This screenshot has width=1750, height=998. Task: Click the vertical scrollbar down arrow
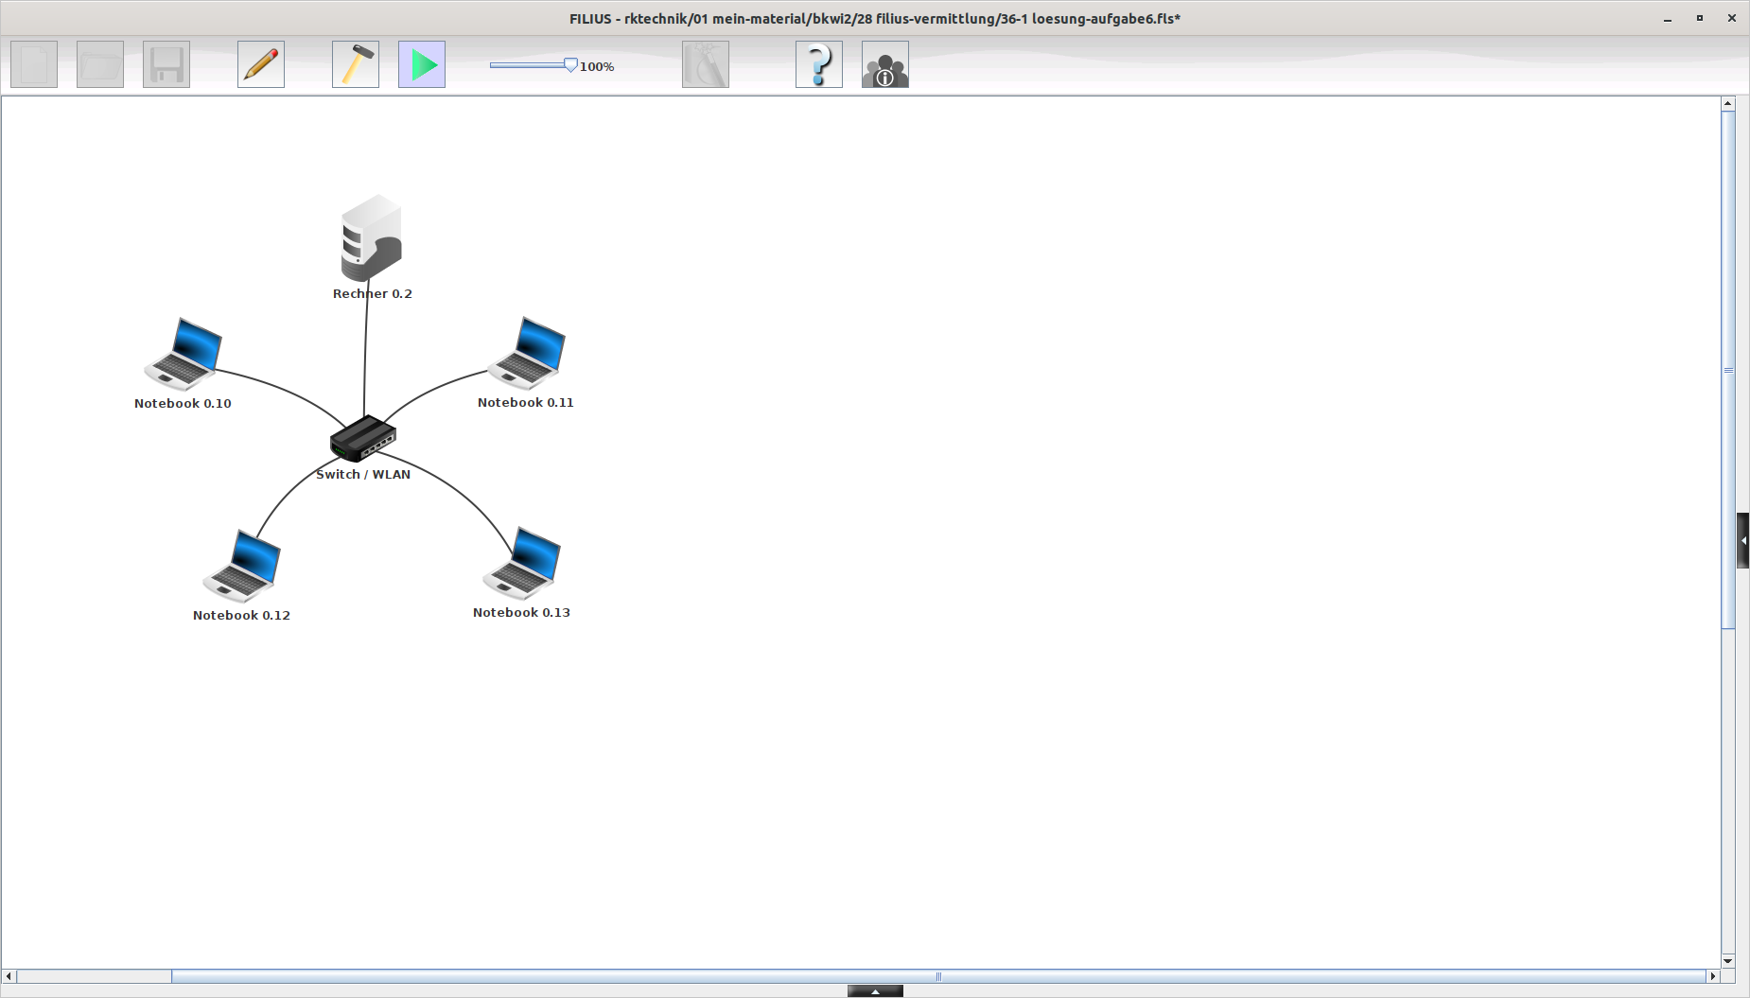(x=1728, y=961)
